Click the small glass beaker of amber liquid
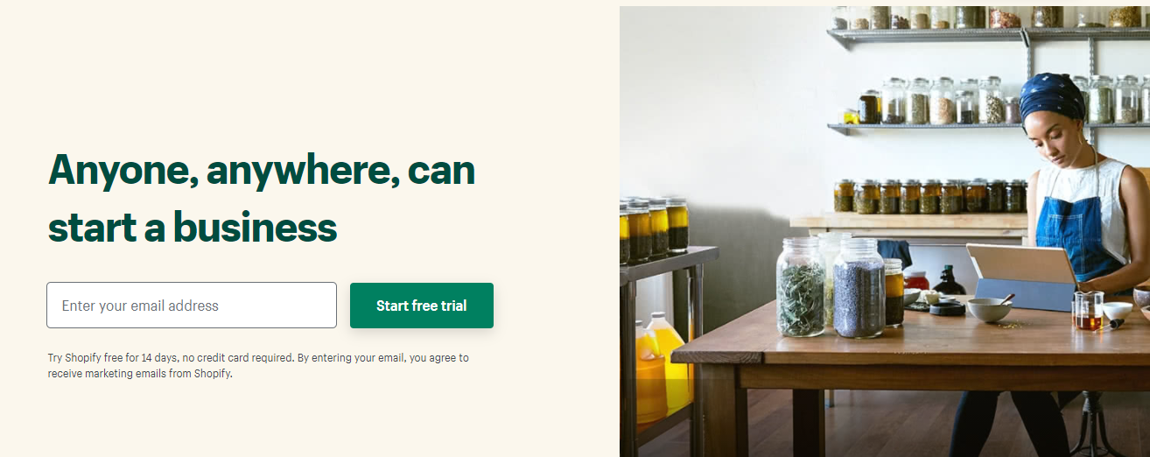1150x457 pixels. click(x=1088, y=311)
